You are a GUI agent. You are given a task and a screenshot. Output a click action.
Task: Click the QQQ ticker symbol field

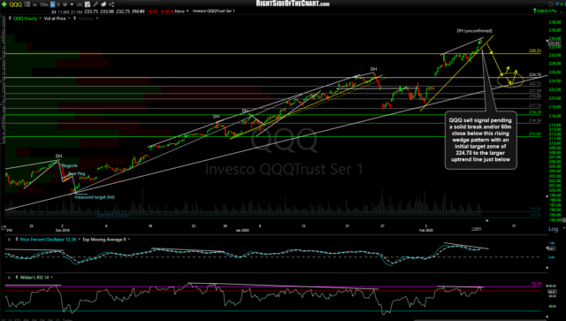[16, 4]
